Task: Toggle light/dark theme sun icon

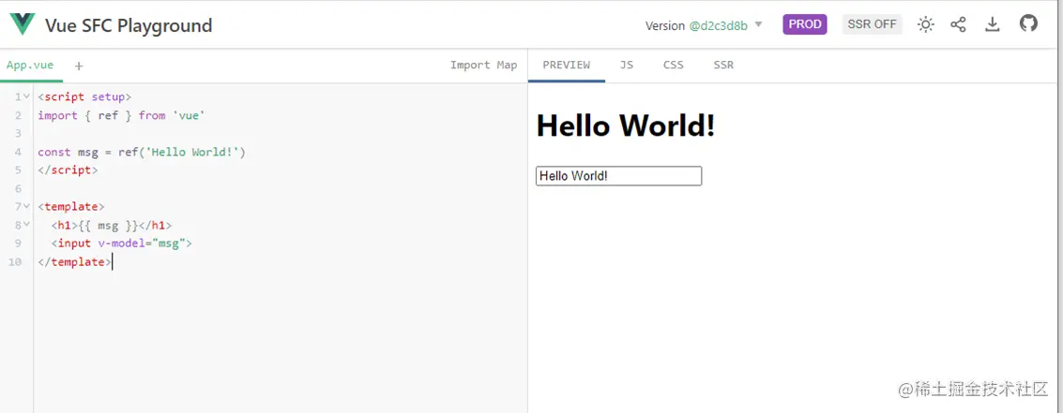Action: (x=925, y=25)
